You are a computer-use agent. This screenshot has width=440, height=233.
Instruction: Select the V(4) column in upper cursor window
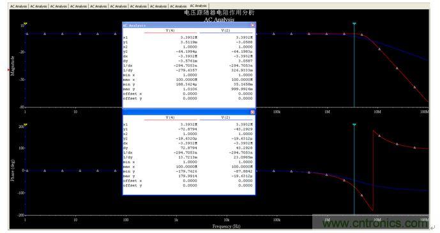click(170, 31)
